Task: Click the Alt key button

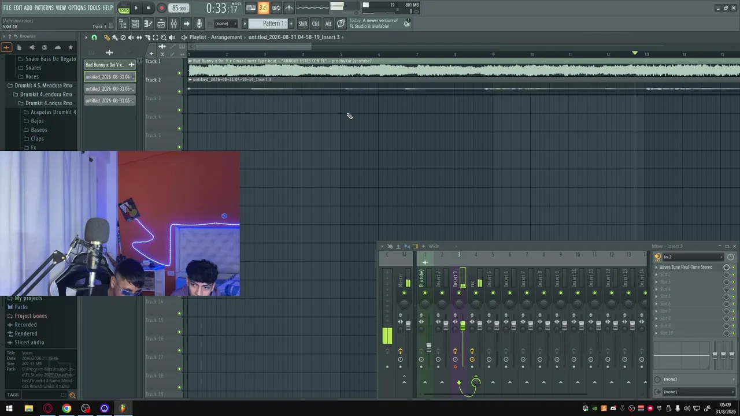Action: click(328, 24)
